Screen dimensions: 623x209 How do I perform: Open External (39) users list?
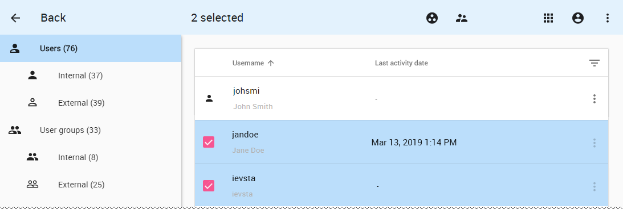(91, 103)
